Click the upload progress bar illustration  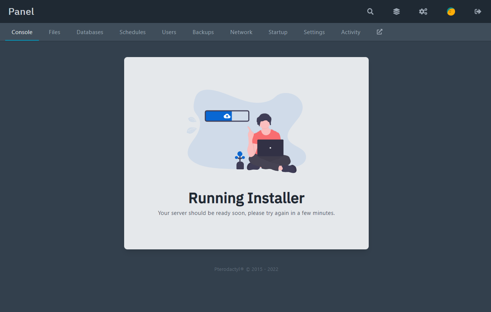(x=227, y=116)
